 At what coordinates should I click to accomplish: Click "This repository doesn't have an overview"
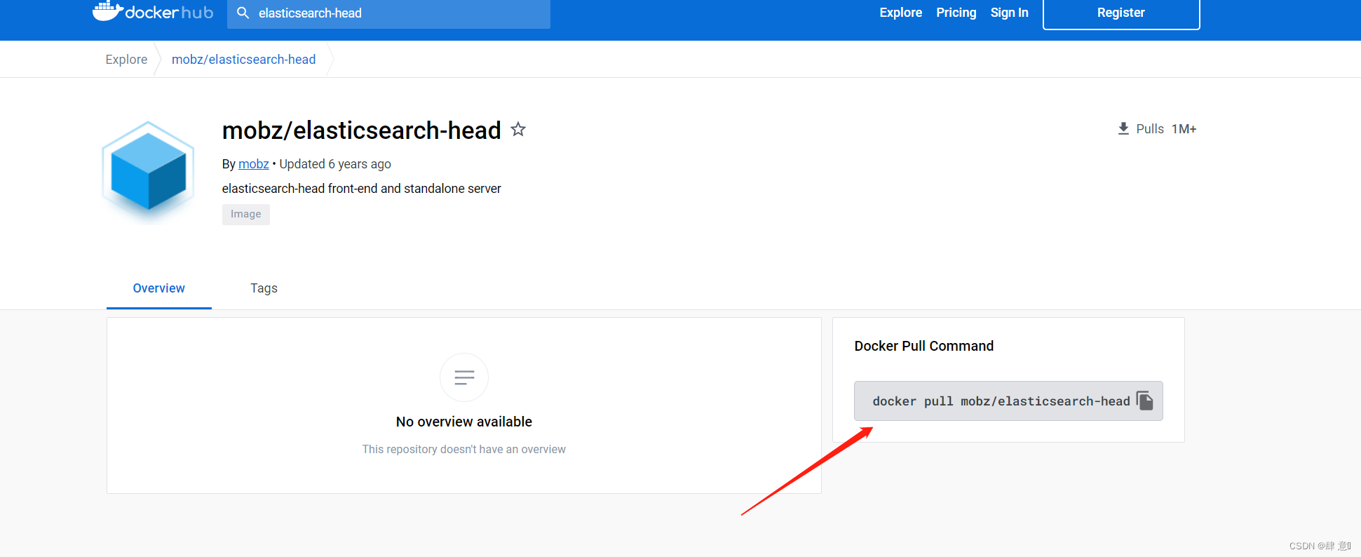[x=464, y=449]
